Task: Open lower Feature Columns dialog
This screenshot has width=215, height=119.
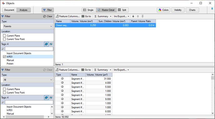Action: [x=67, y=70]
